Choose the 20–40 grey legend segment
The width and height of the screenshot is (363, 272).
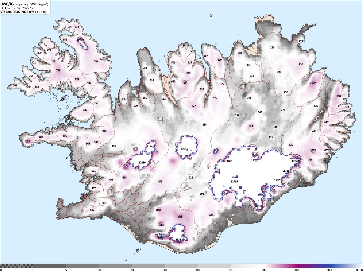pos(148,266)
